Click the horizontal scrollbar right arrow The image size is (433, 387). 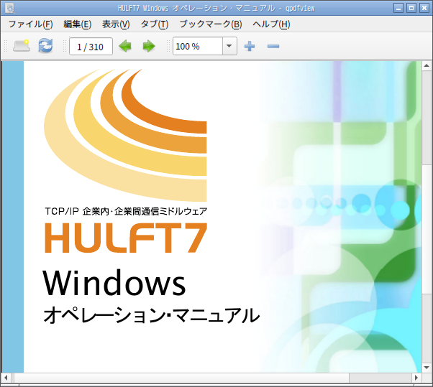[416, 378]
